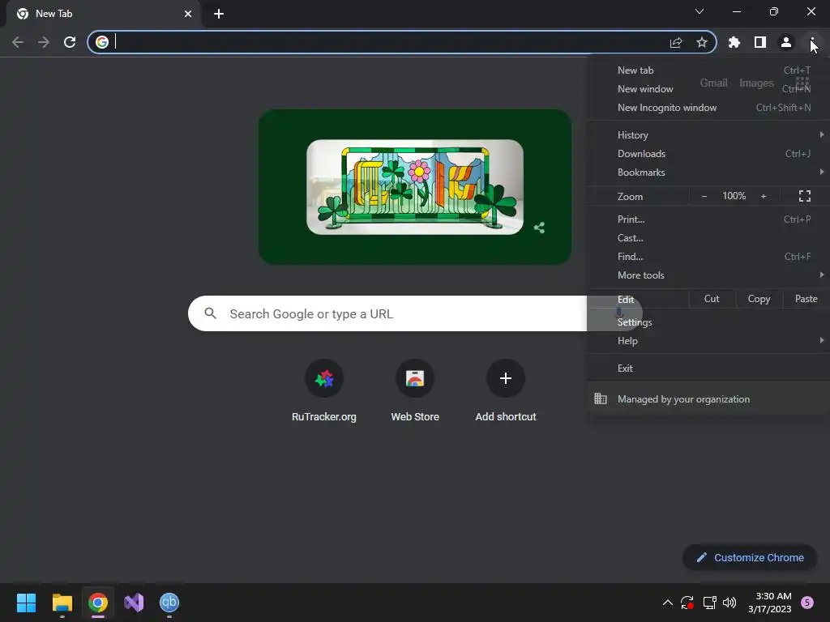830x622 pixels.
Task: Open Downloads from the menu
Action: tap(708, 154)
